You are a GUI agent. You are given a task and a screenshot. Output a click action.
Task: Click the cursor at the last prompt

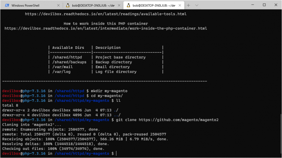pos(116,153)
